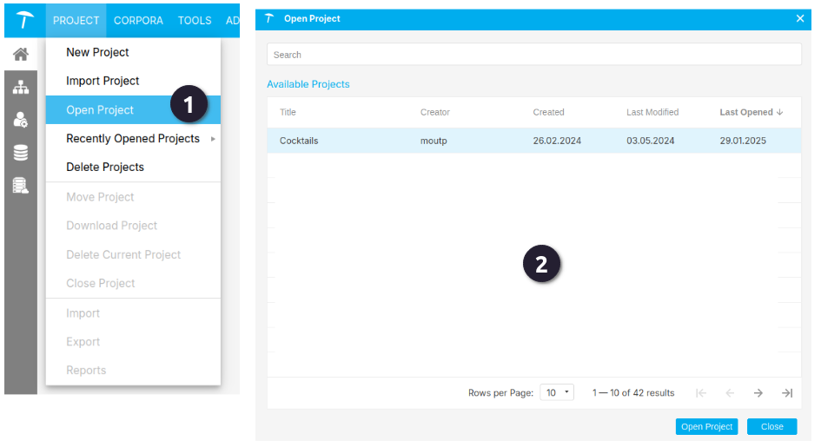The height and width of the screenshot is (447, 821).
Task: Select Open Project menu entry
Action: coord(133,109)
